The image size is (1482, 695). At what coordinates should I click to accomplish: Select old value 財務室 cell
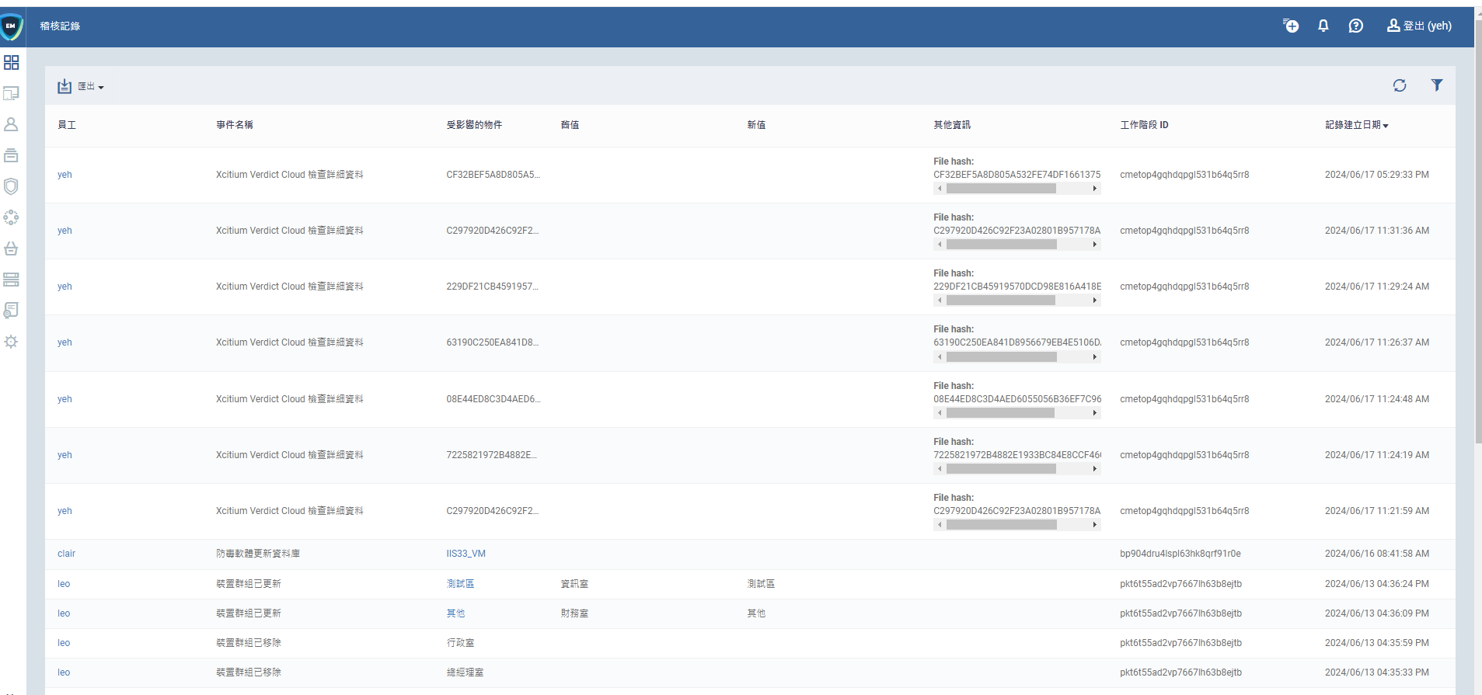574,613
